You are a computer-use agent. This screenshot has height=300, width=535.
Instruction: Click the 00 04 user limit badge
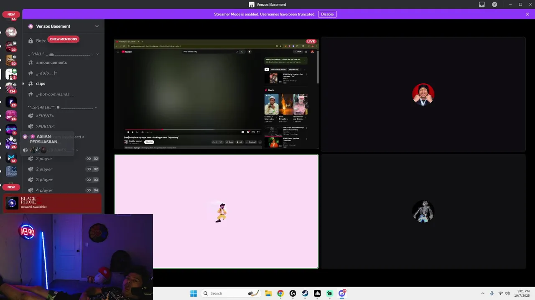pos(92,190)
